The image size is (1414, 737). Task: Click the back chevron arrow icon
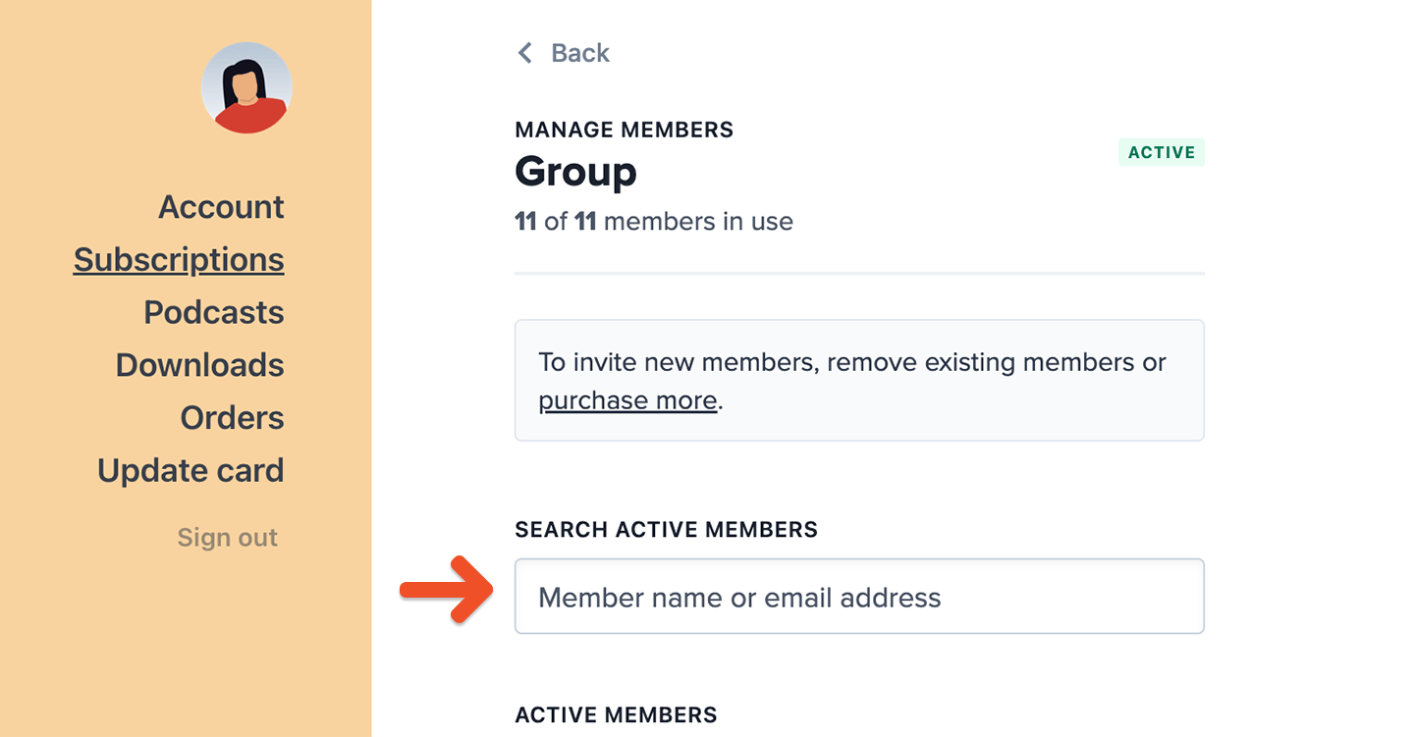(x=525, y=53)
